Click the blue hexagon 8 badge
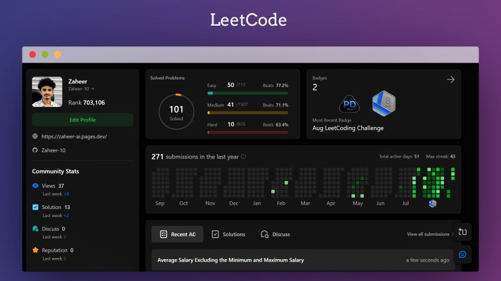 (x=384, y=103)
